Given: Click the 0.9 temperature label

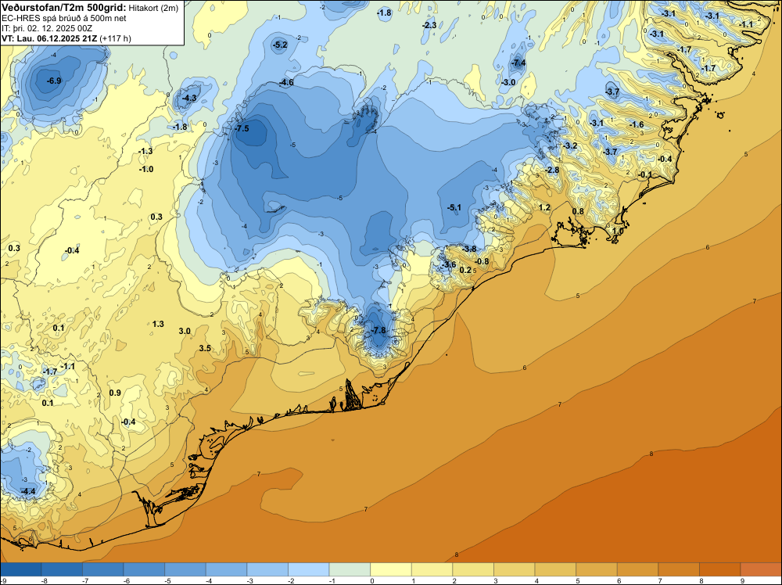Looking at the screenshot, I should point(115,393).
